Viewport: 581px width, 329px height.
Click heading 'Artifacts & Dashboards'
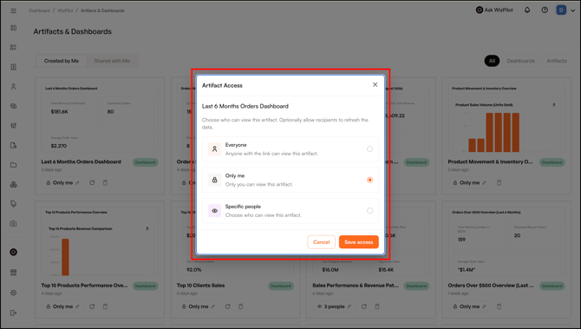pos(72,31)
